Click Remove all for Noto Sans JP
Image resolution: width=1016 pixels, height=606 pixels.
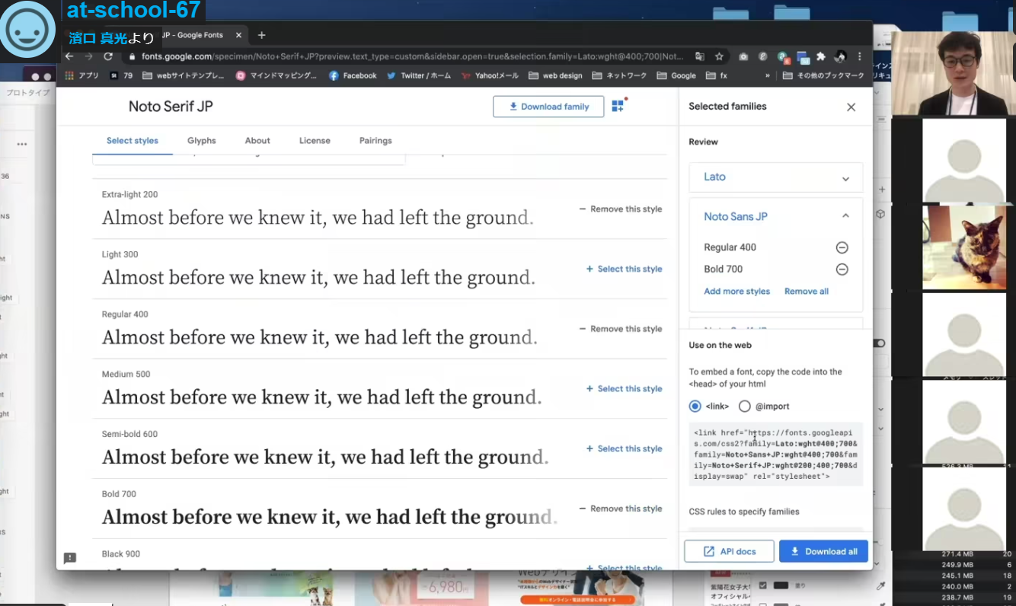(807, 292)
